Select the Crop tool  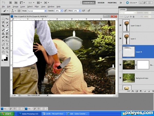[x=3, y=26]
